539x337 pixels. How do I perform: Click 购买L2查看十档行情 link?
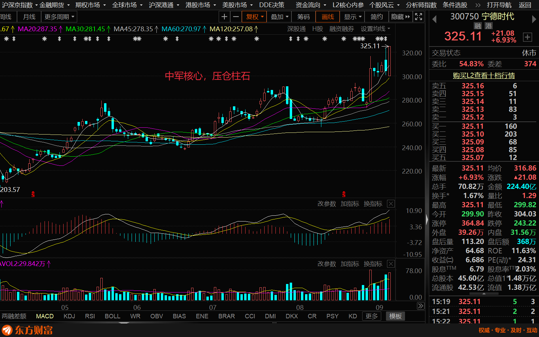pos(484,75)
